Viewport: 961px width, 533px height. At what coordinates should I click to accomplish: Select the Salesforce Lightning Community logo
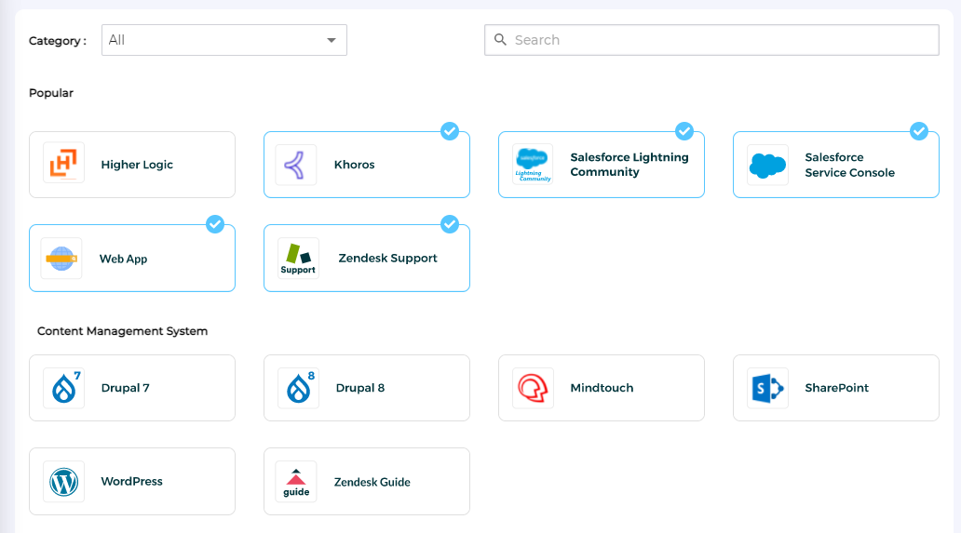[x=533, y=165]
